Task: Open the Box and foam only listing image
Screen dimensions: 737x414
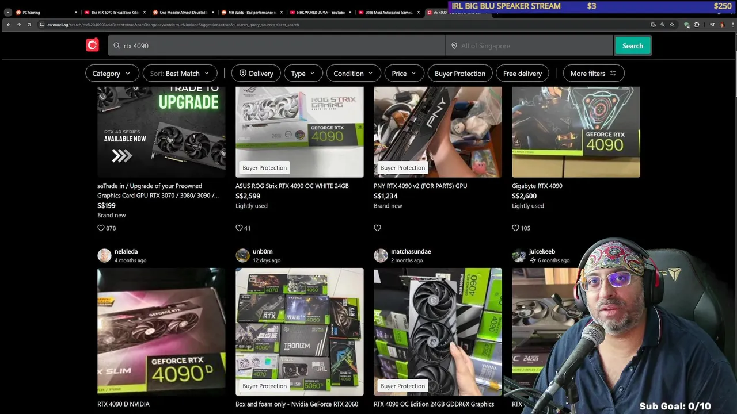Action: pyautogui.click(x=299, y=331)
